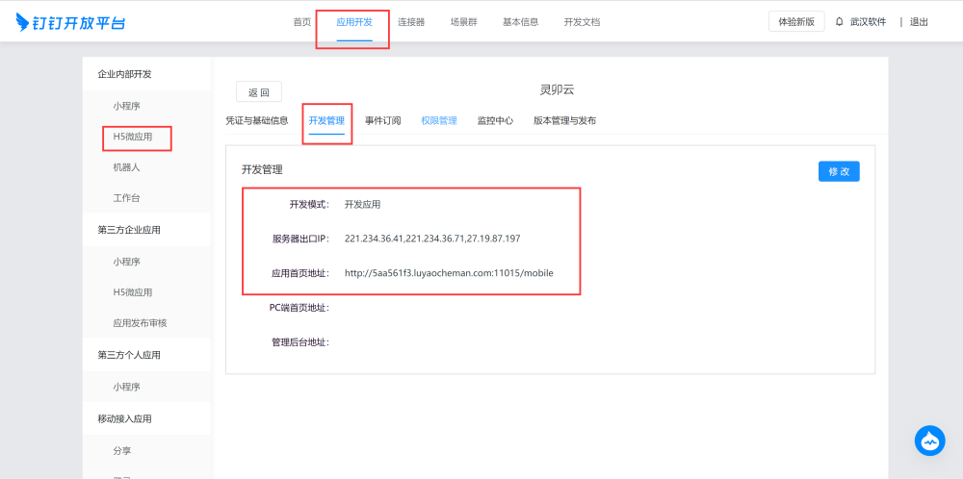This screenshot has width=963, height=479.
Task: Switch to the 事件订阅 tab
Action: (382, 121)
